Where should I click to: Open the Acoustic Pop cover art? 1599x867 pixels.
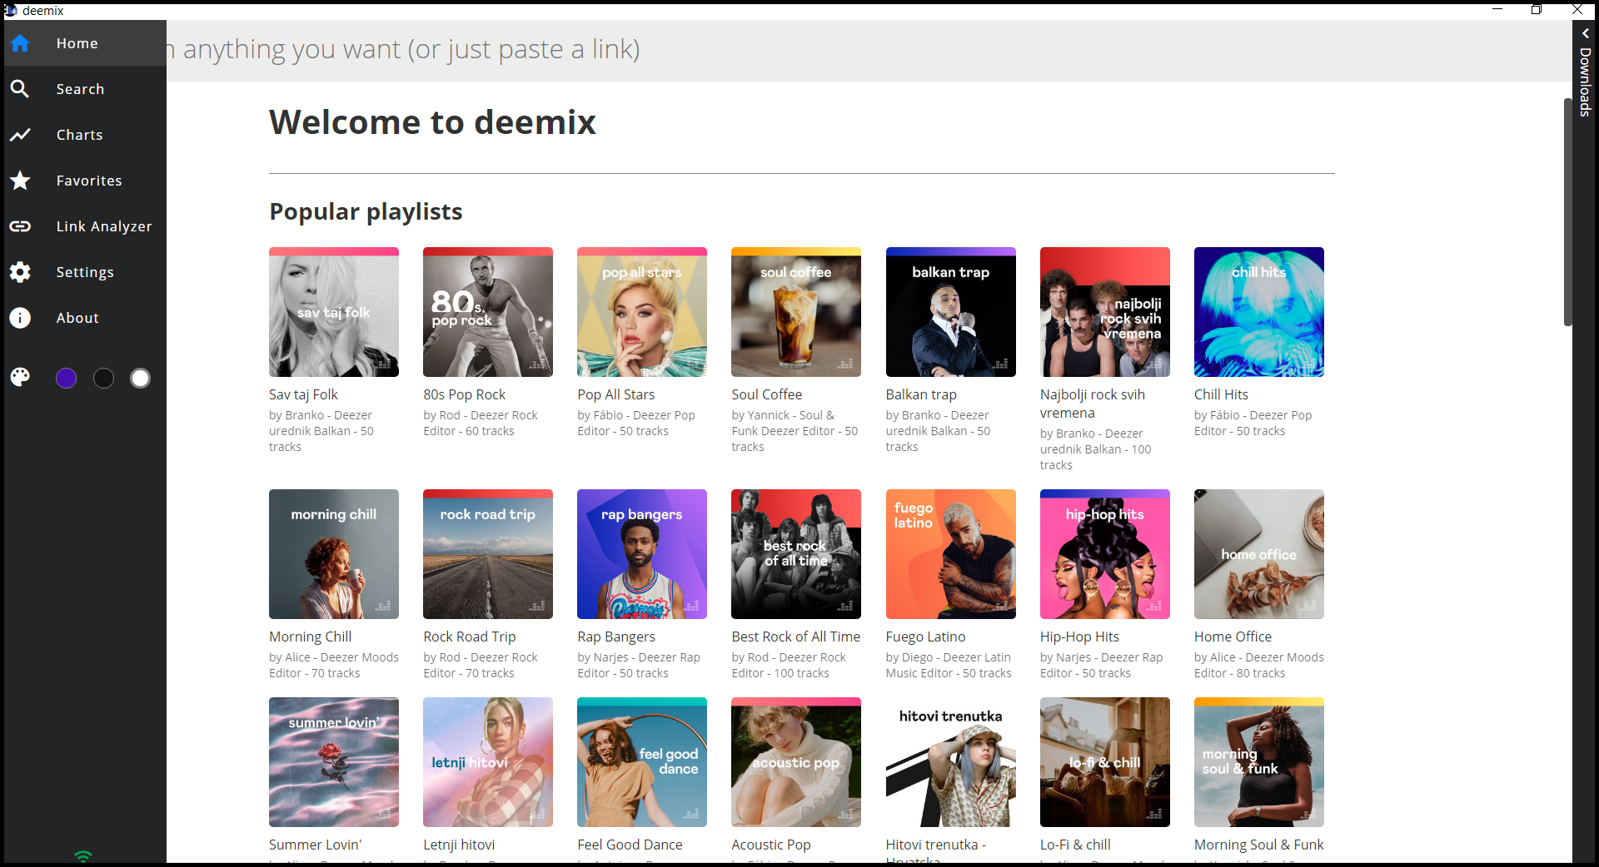coord(796,762)
